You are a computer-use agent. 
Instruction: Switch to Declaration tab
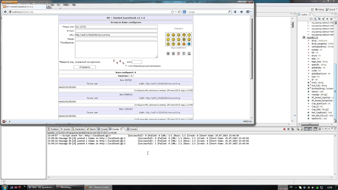click(79, 129)
